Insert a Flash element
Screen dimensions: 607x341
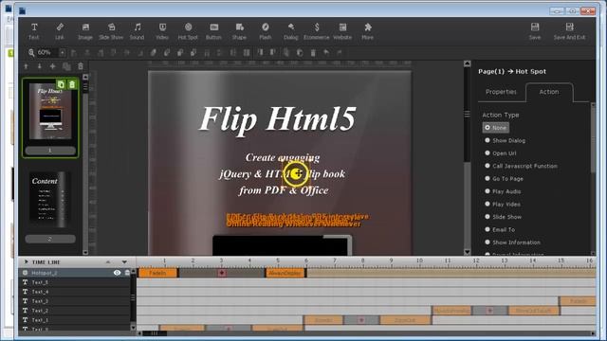coord(266,31)
